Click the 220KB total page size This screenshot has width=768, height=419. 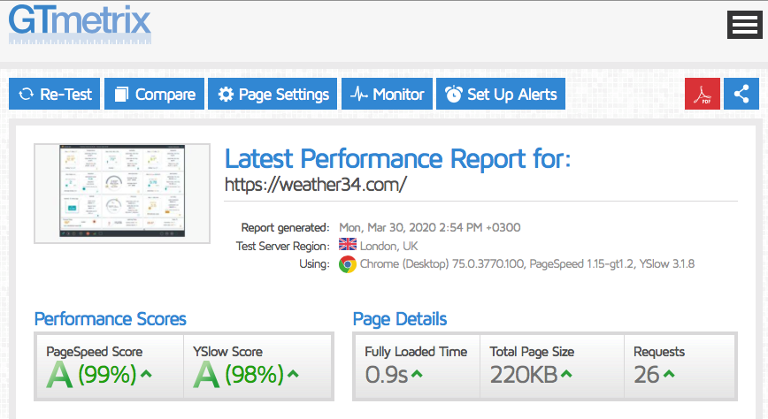(x=524, y=375)
